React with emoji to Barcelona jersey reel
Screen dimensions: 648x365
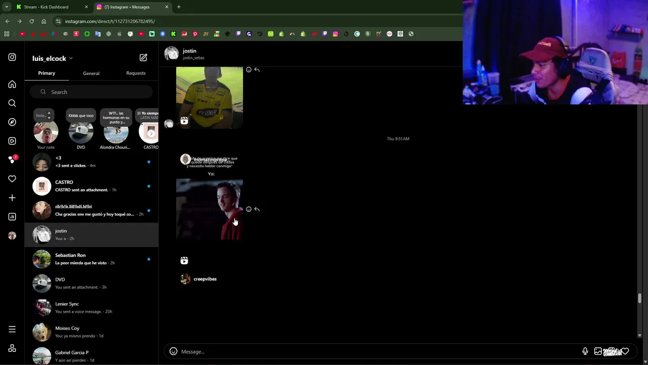pos(249,69)
